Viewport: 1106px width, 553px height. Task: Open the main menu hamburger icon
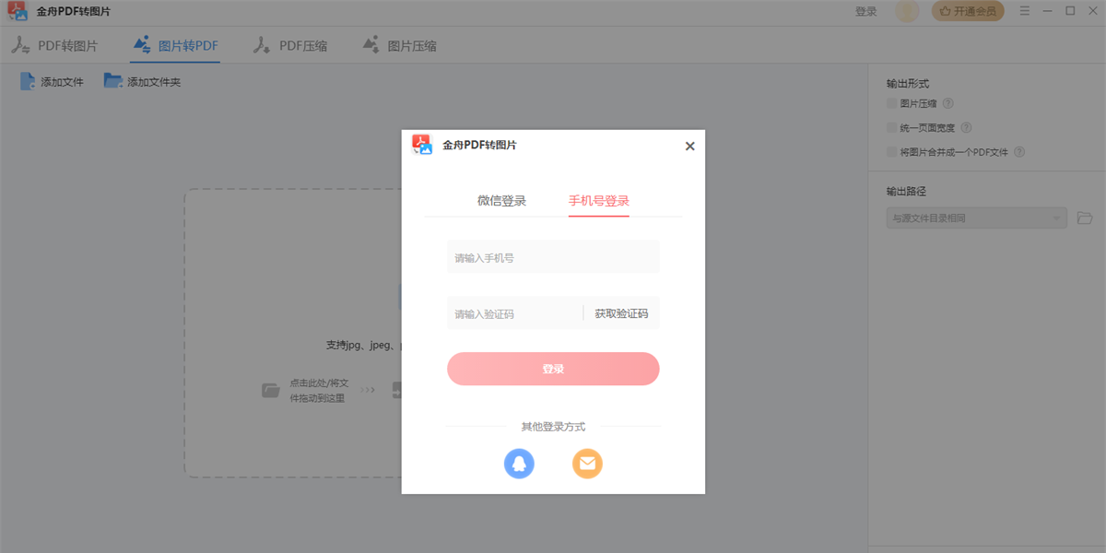1023,11
